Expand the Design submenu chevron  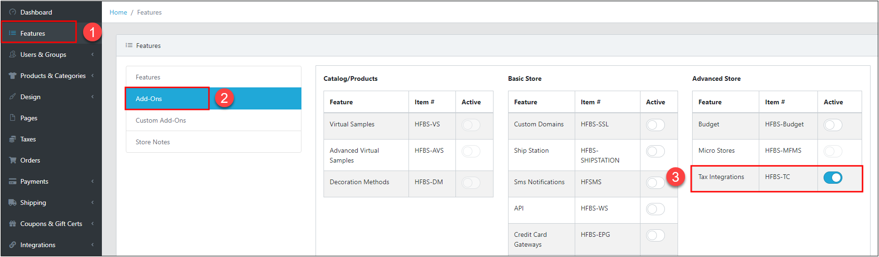(93, 97)
